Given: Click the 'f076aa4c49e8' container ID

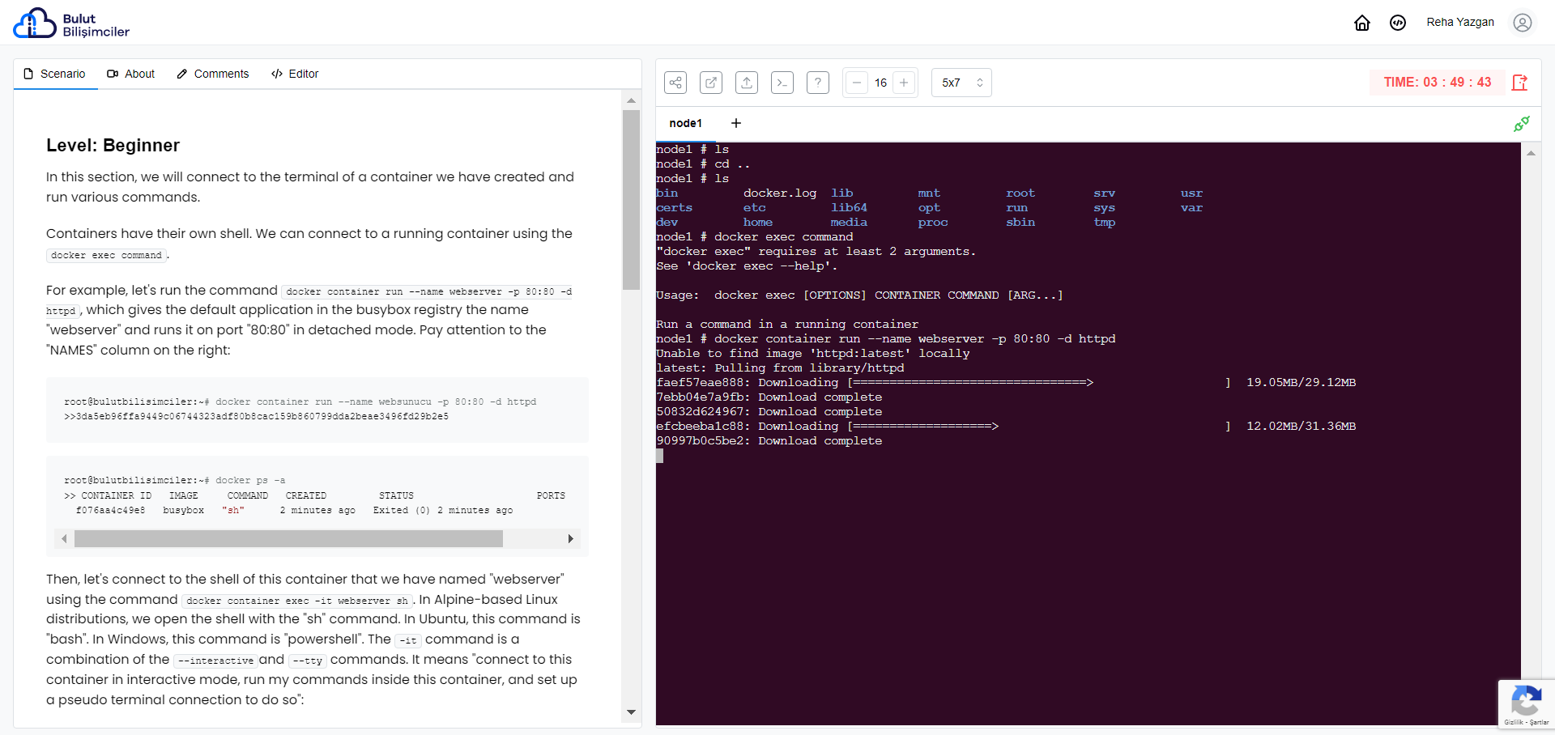Looking at the screenshot, I should (x=110, y=511).
